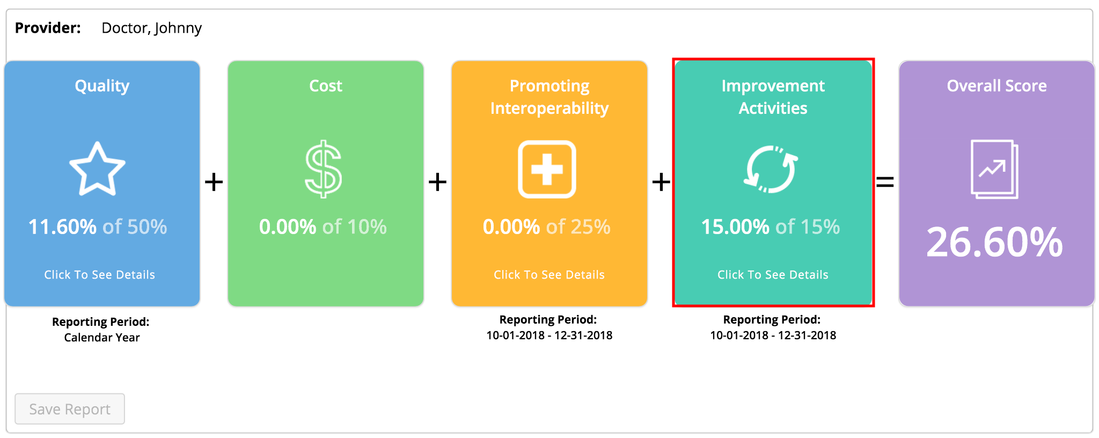This screenshot has height=438, width=1099.
Task: Open Promoting Interoperability Click To See Details link
Action: coord(549,275)
